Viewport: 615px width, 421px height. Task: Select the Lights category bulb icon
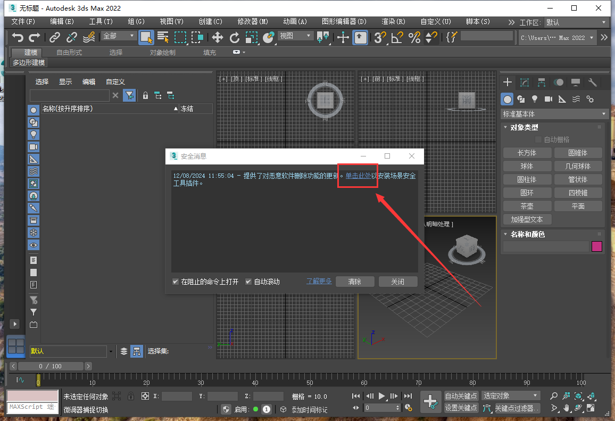[x=535, y=100]
